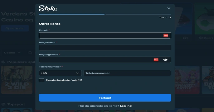The image size is (214, 112).
Task: Open the +45 country code dropdown
Action: pyautogui.click(x=60, y=73)
